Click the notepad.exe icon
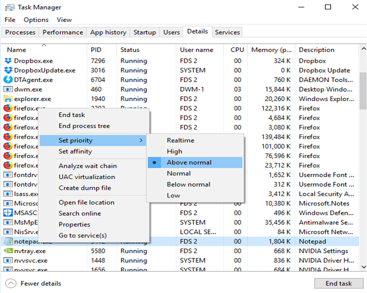 tap(8, 242)
